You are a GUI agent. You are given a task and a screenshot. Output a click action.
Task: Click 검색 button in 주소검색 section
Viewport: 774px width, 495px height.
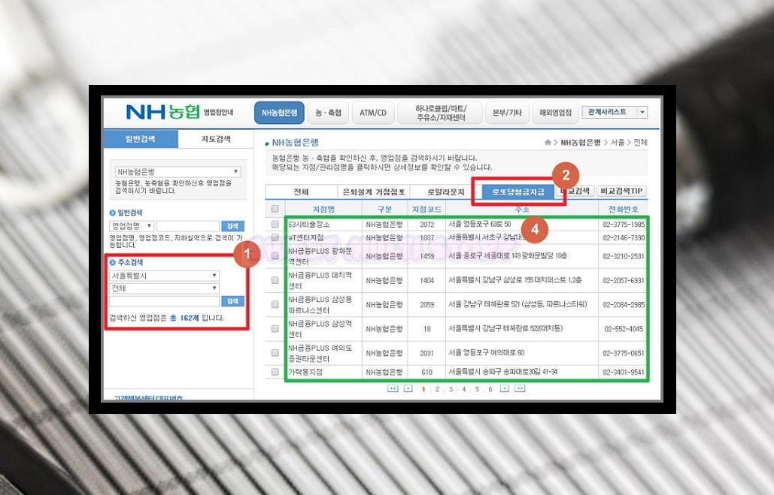(232, 300)
